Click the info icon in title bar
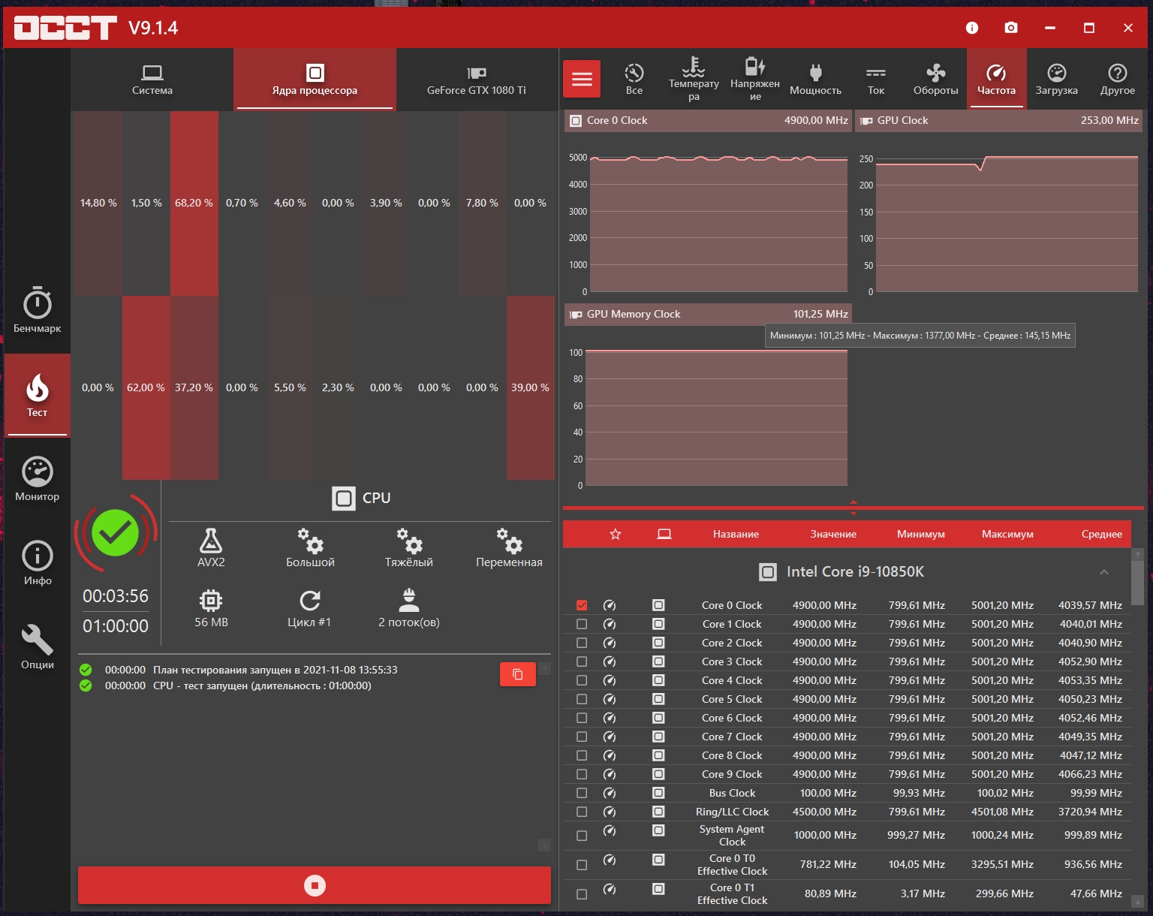 click(972, 28)
